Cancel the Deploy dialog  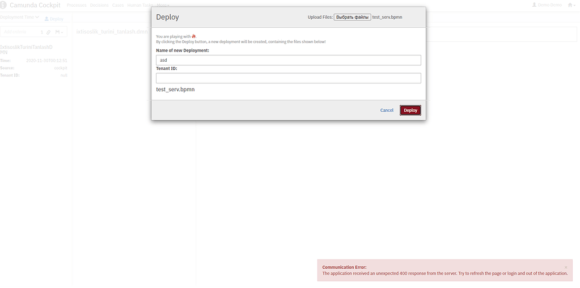[x=387, y=110]
